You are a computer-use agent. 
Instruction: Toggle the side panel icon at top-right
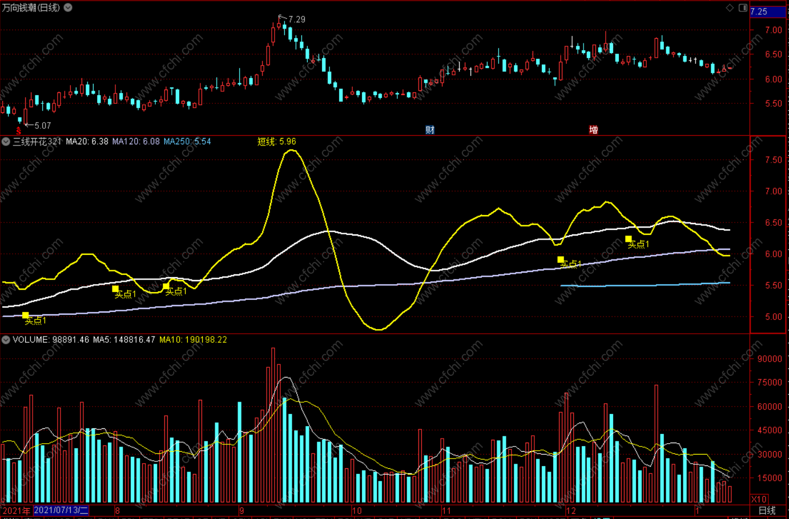point(743,7)
